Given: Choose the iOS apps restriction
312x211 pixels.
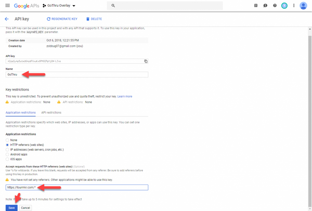Looking at the screenshot, I should (x=8, y=159).
